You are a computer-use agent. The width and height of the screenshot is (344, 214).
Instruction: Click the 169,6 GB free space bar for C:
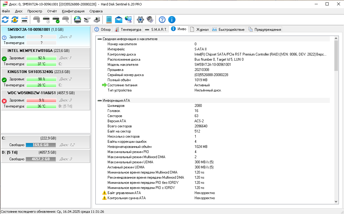pyautogui.click(x=40, y=145)
